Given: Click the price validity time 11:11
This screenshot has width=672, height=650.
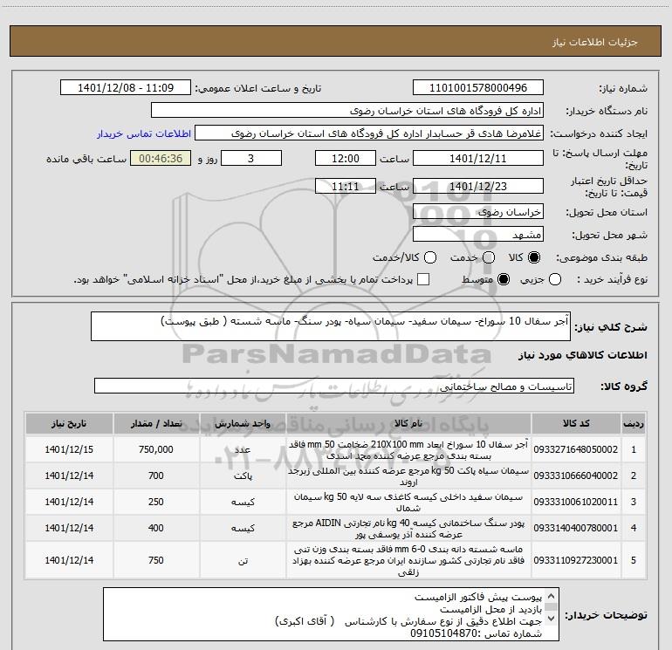Looking at the screenshot, I should click(346, 186).
